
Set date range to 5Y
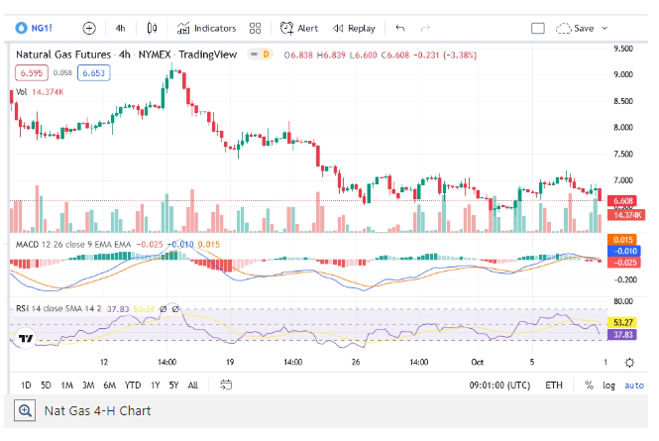pyautogui.click(x=173, y=386)
